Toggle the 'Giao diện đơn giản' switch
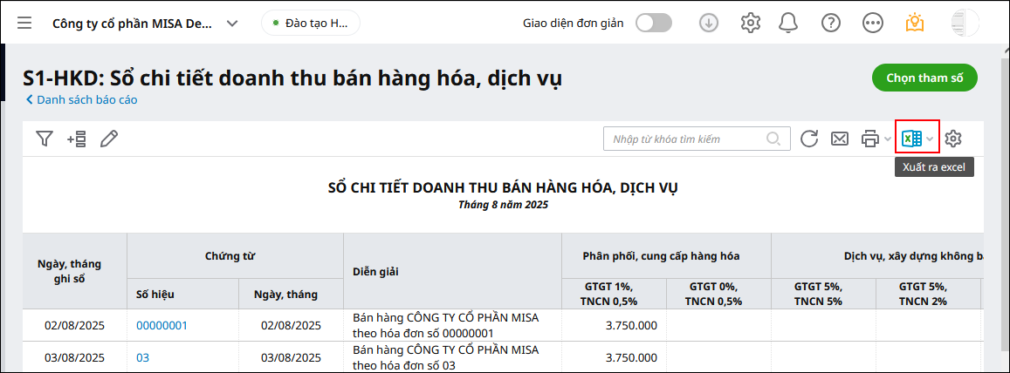 654,24
